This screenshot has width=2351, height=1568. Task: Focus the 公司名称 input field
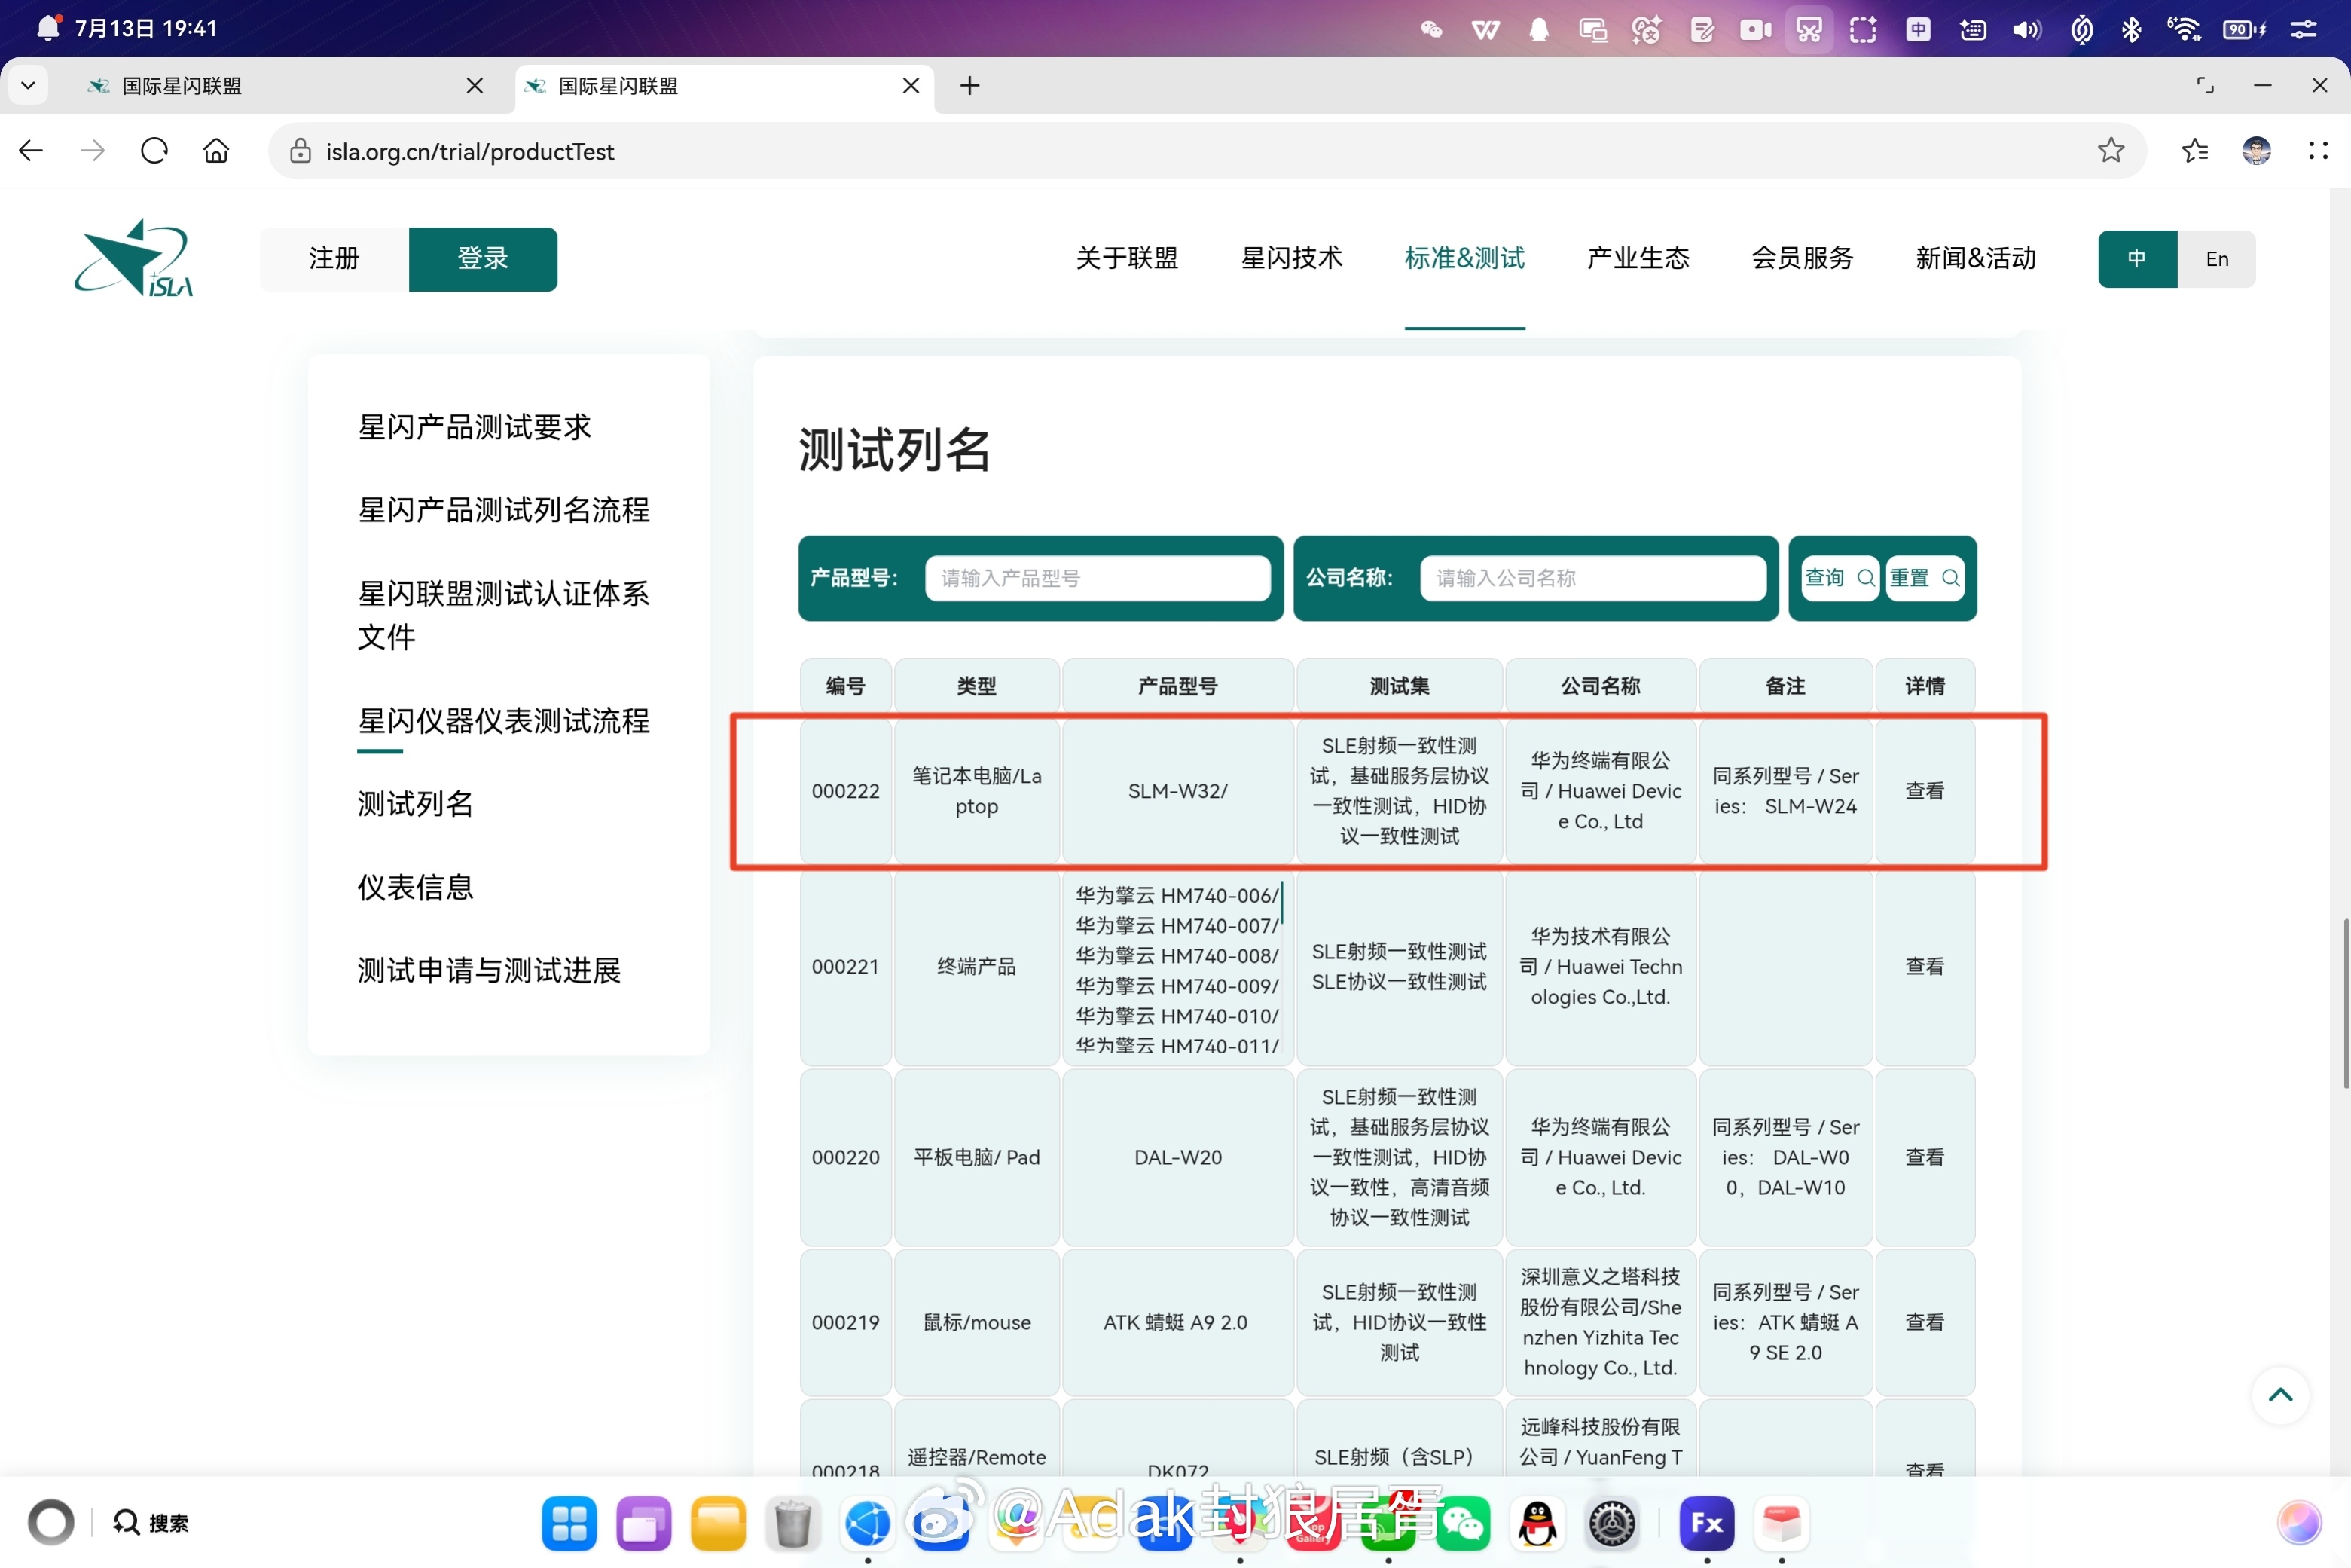click(x=1592, y=578)
